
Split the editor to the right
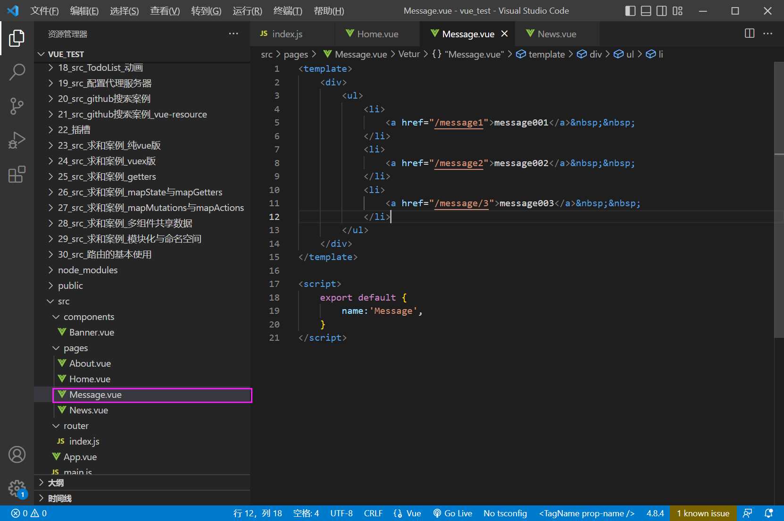point(750,33)
